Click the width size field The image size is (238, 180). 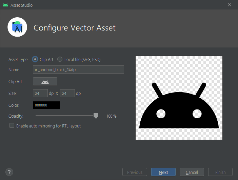(40, 93)
